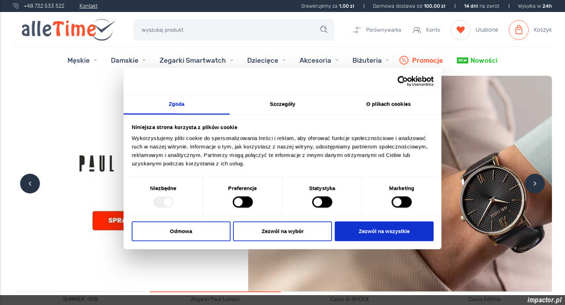
Task: Toggle the Niezbędne cookies switch
Action: (x=163, y=202)
